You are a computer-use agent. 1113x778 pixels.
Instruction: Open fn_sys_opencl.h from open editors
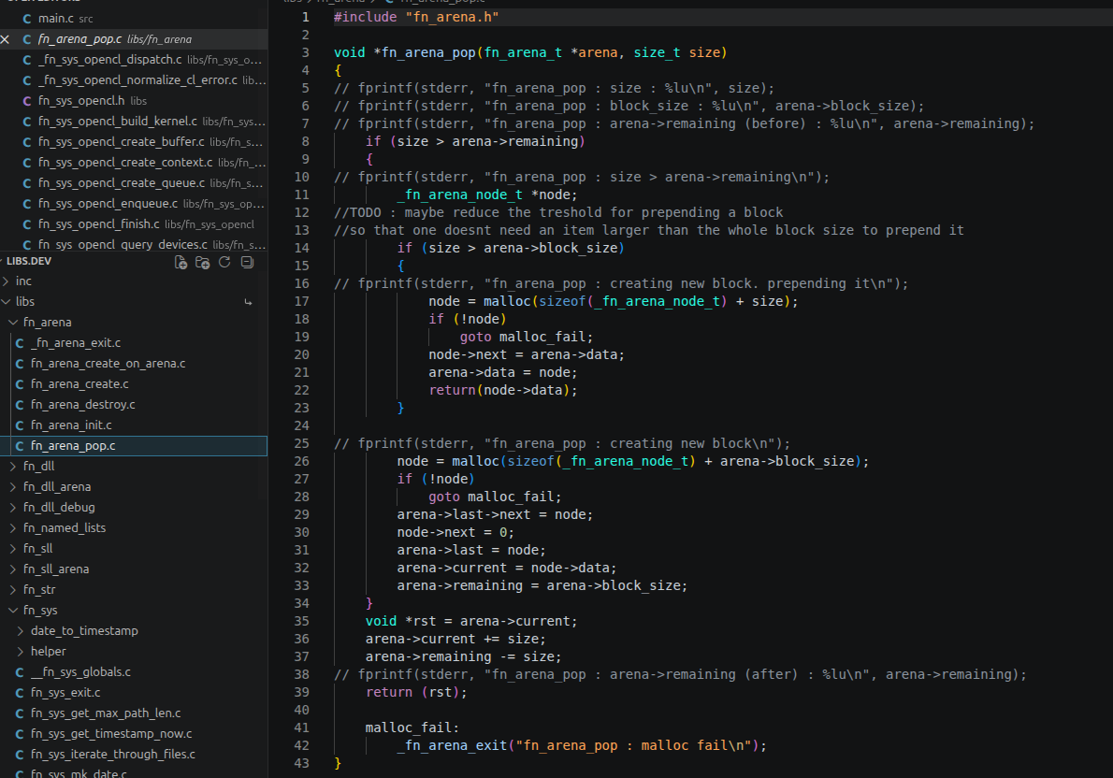click(x=134, y=101)
